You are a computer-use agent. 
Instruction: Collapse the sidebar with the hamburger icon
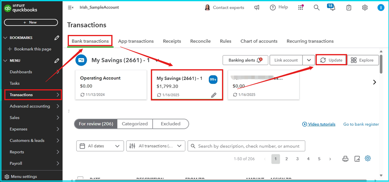70,8
